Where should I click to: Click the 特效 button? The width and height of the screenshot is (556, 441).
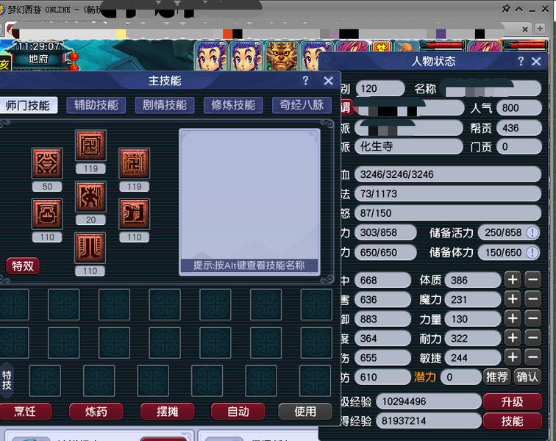[x=23, y=265]
